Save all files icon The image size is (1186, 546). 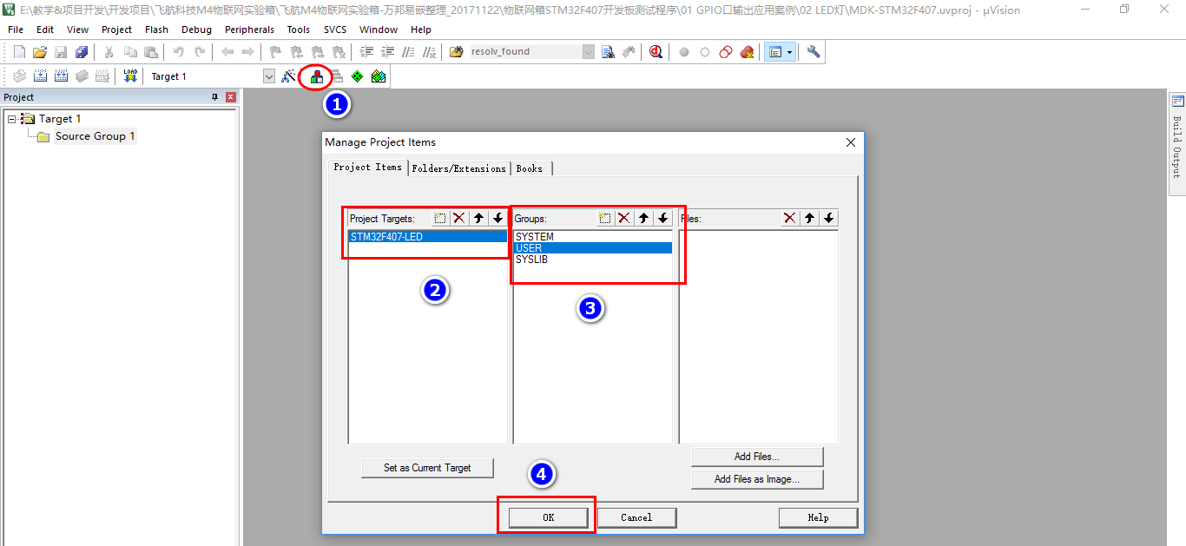coord(82,52)
